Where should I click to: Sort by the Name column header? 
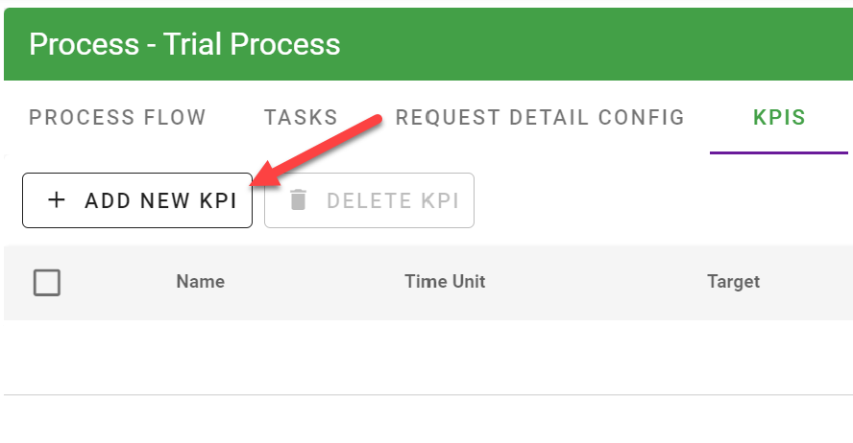pos(200,282)
